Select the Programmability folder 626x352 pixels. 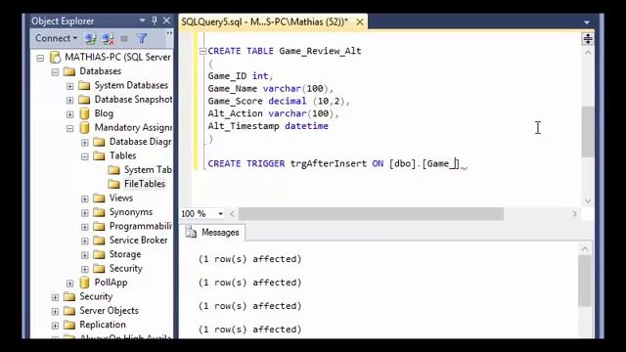[140, 226]
